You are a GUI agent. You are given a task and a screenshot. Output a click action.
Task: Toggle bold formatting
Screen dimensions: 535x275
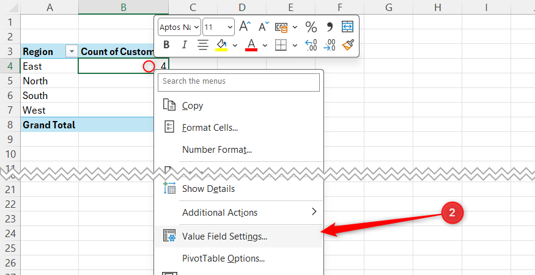pyautogui.click(x=166, y=45)
